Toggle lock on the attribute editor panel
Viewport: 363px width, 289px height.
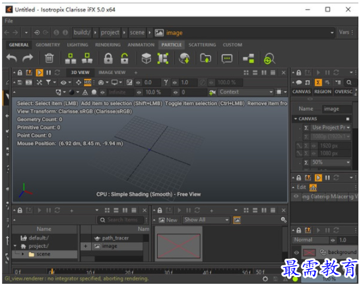pyautogui.click(x=299, y=73)
